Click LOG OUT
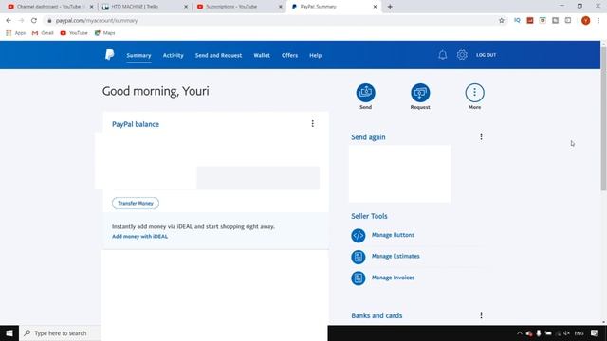The image size is (607, 341). coord(486,55)
